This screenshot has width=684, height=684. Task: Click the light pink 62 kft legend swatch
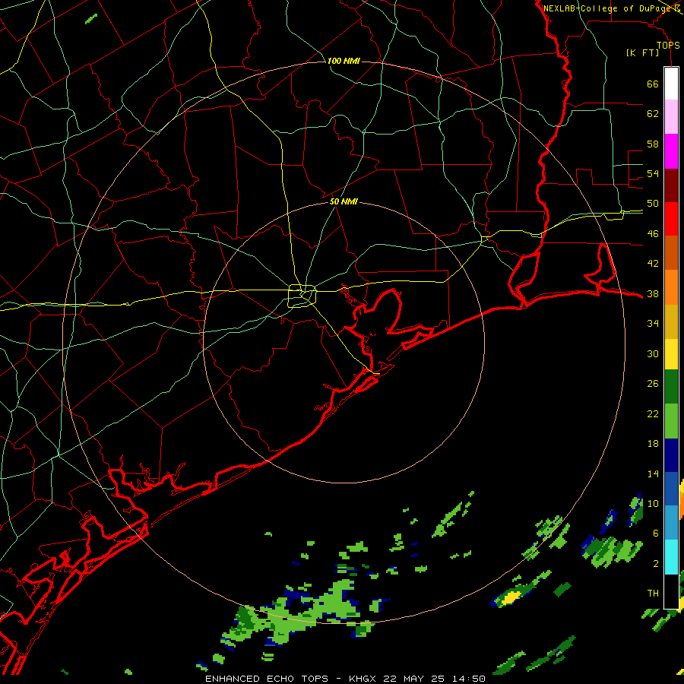[x=671, y=117]
